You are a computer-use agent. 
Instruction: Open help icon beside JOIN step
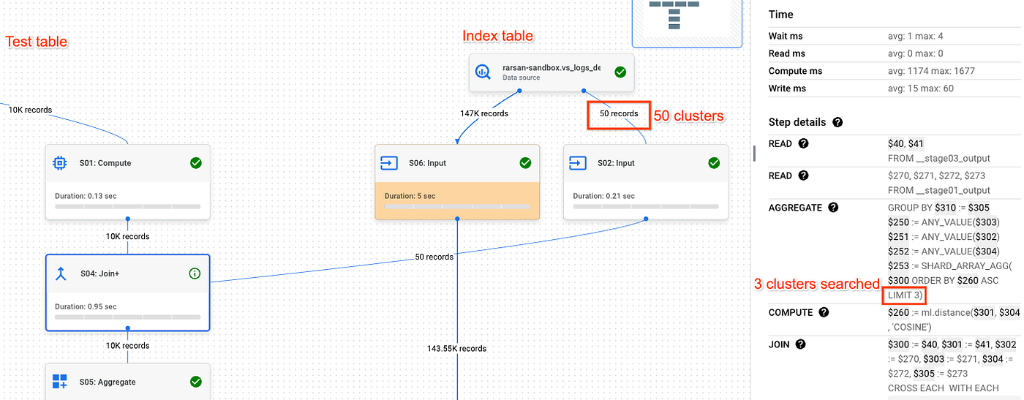(800, 344)
